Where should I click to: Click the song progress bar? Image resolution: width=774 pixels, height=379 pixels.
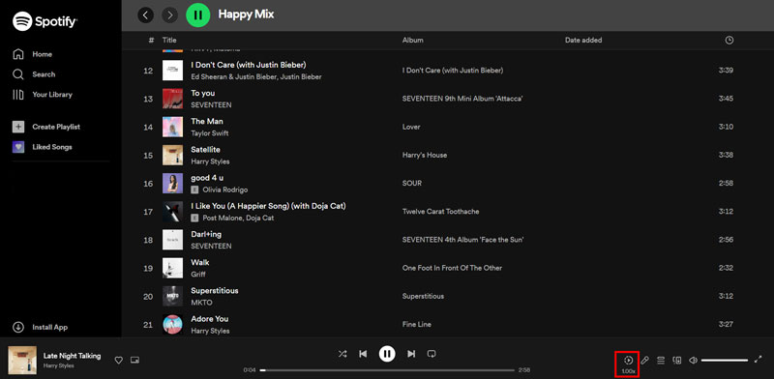point(387,370)
